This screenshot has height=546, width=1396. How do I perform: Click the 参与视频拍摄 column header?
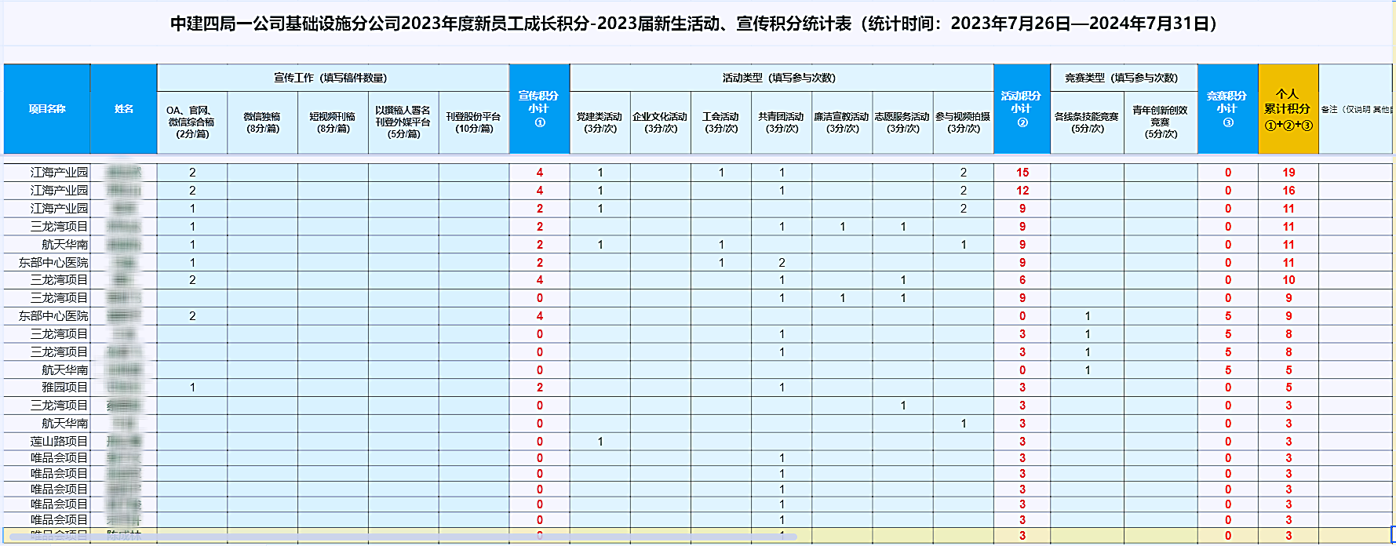click(963, 122)
